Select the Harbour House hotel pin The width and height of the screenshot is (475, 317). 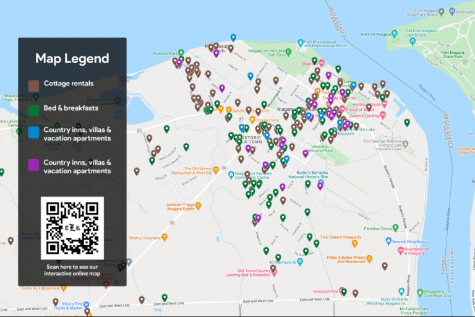[385, 104]
